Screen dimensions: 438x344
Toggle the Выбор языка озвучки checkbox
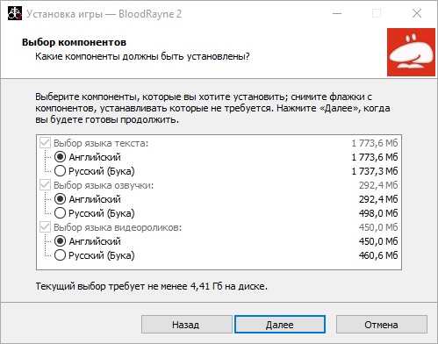(x=45, y=185)
